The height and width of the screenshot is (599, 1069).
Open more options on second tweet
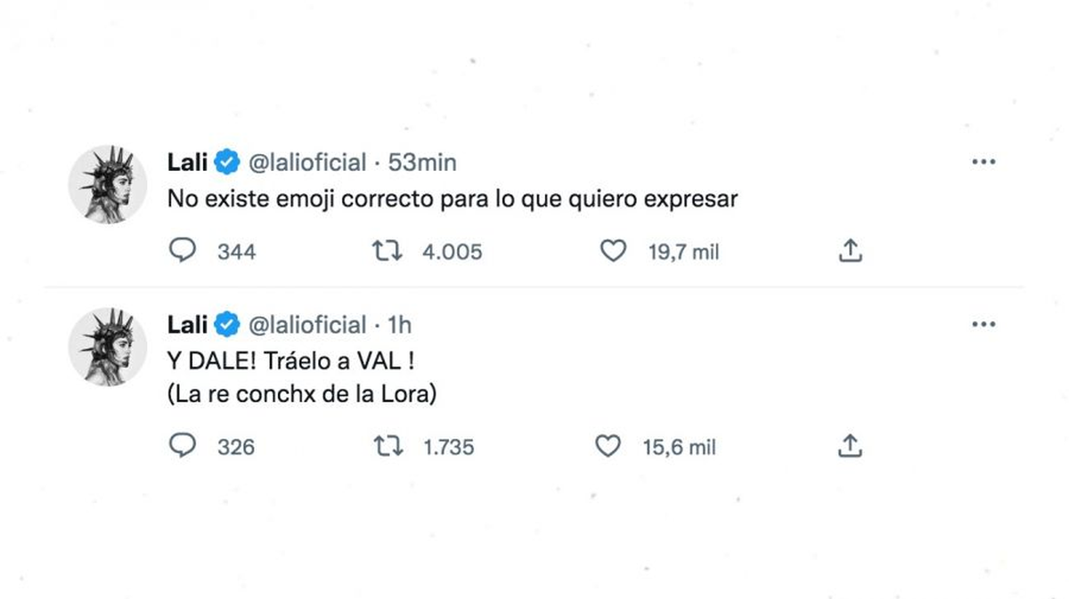point(983,324)
